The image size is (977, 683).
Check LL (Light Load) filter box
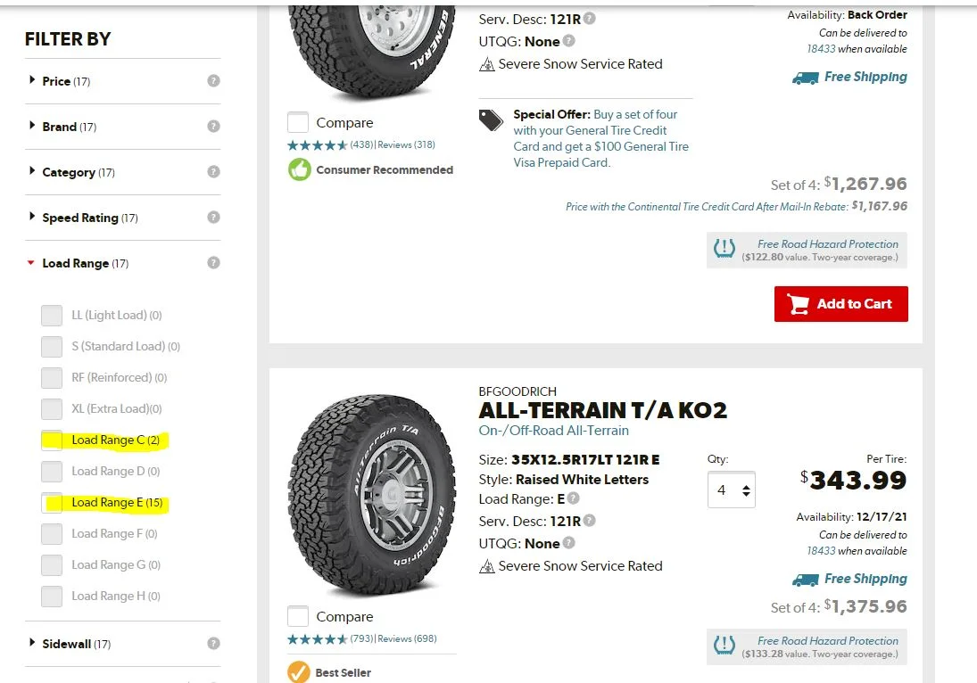(x=52, y=315)
